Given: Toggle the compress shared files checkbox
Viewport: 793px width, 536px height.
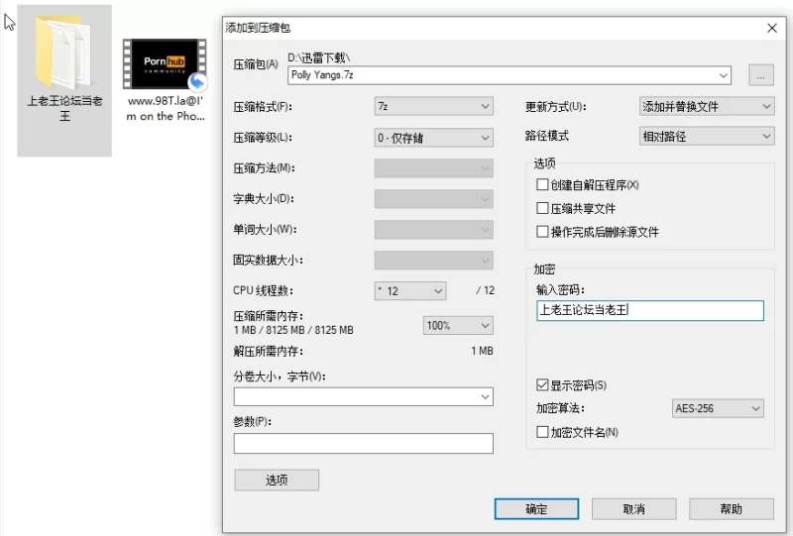Looking at the screenshot, I should 542,209.
